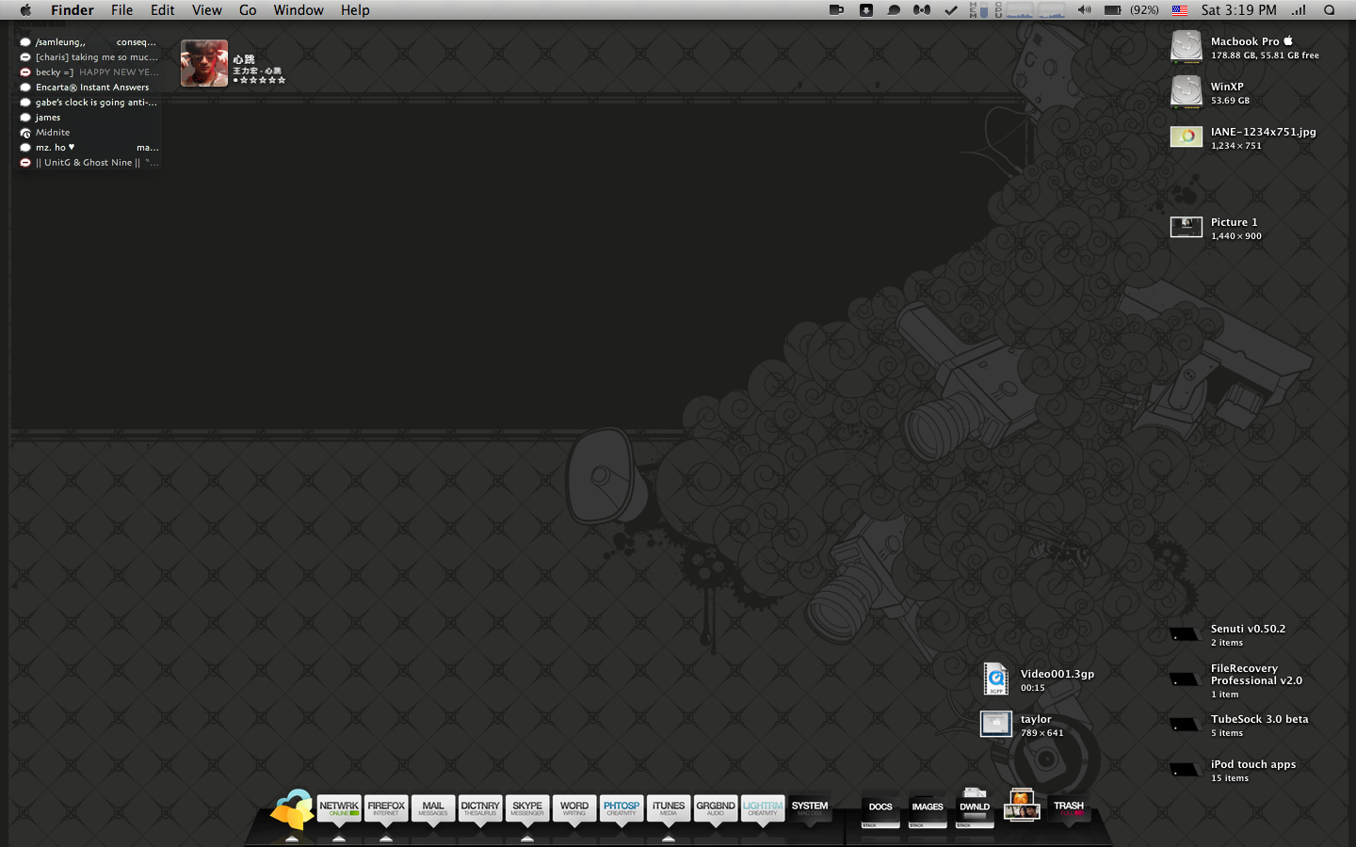This screenshot has width=1356, height=847.
Task: Select FileRecovery Professional v2.0 folder
Action: [x=1185, y=679]
